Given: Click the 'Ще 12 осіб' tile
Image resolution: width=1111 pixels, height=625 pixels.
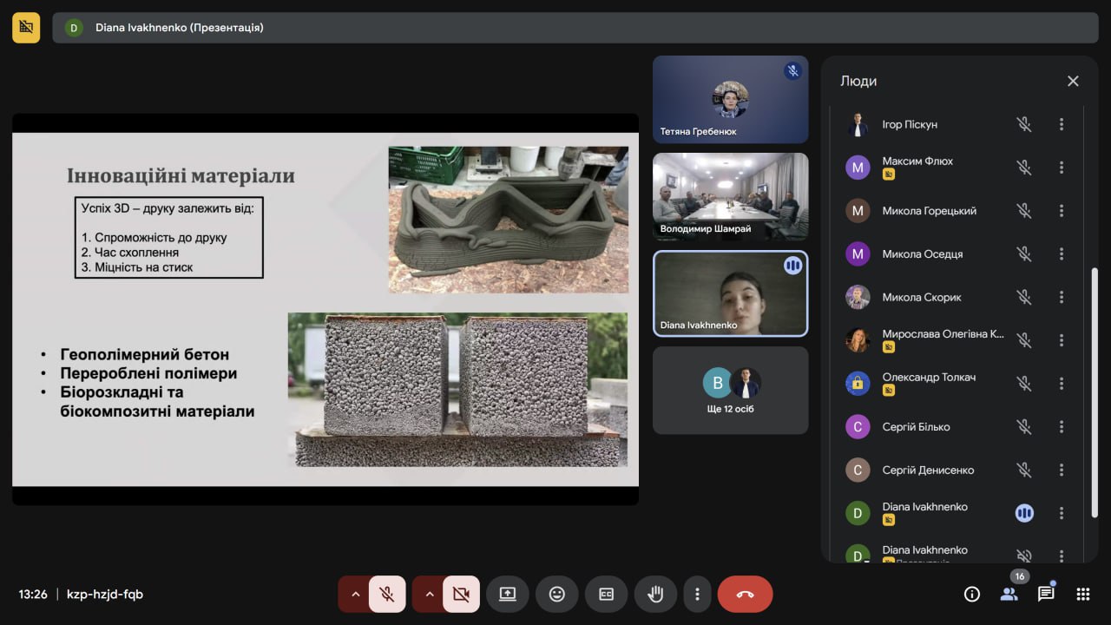Looking at the screenshot, I should (730, 391).
